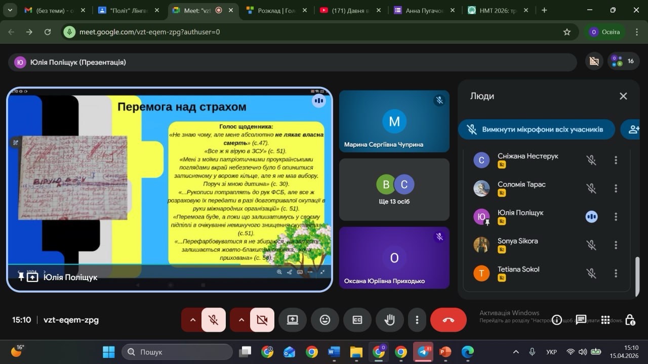Expand the camera video settings arrow
Image resolution: width=648 pixels, height=364 pixels.
(241, 320)
